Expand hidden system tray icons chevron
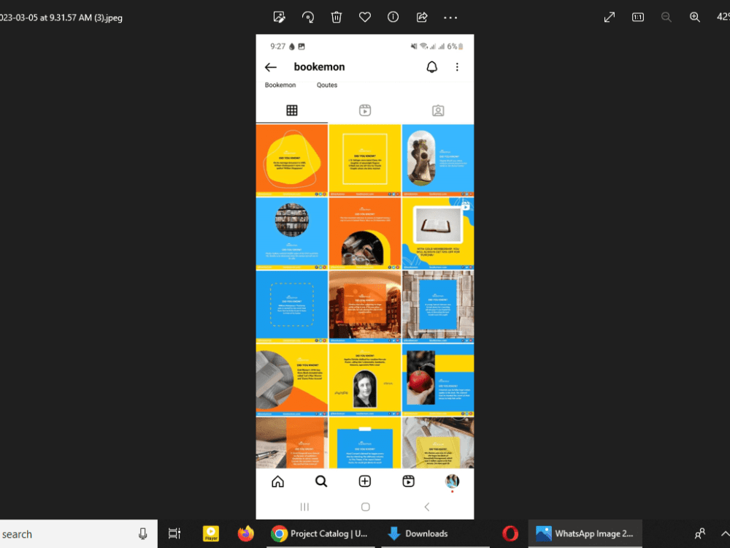730x548 pixels. coord(725,533)
